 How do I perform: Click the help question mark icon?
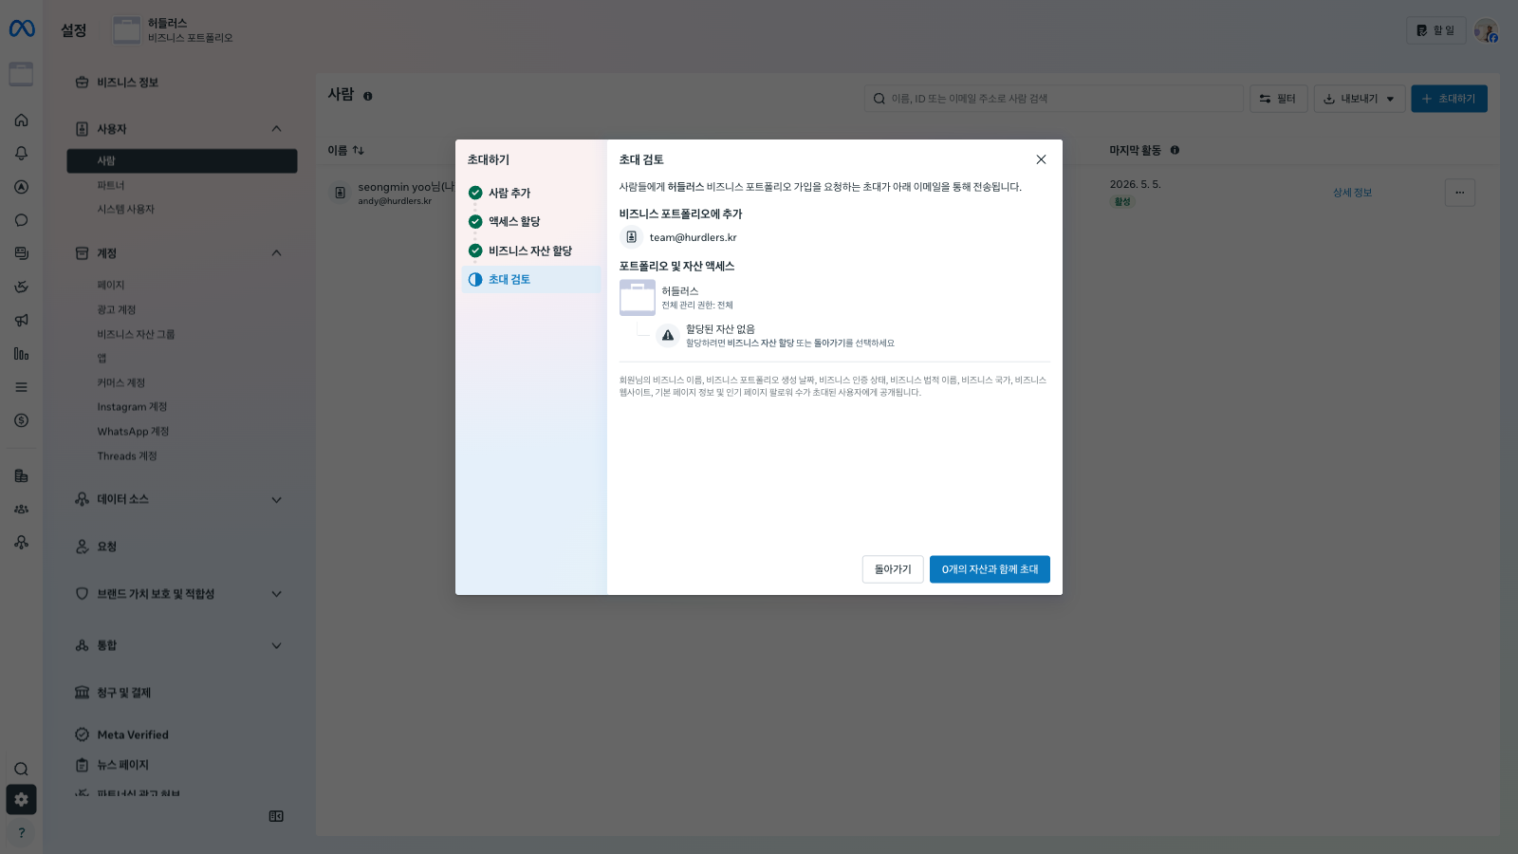[x=21, y=832]
